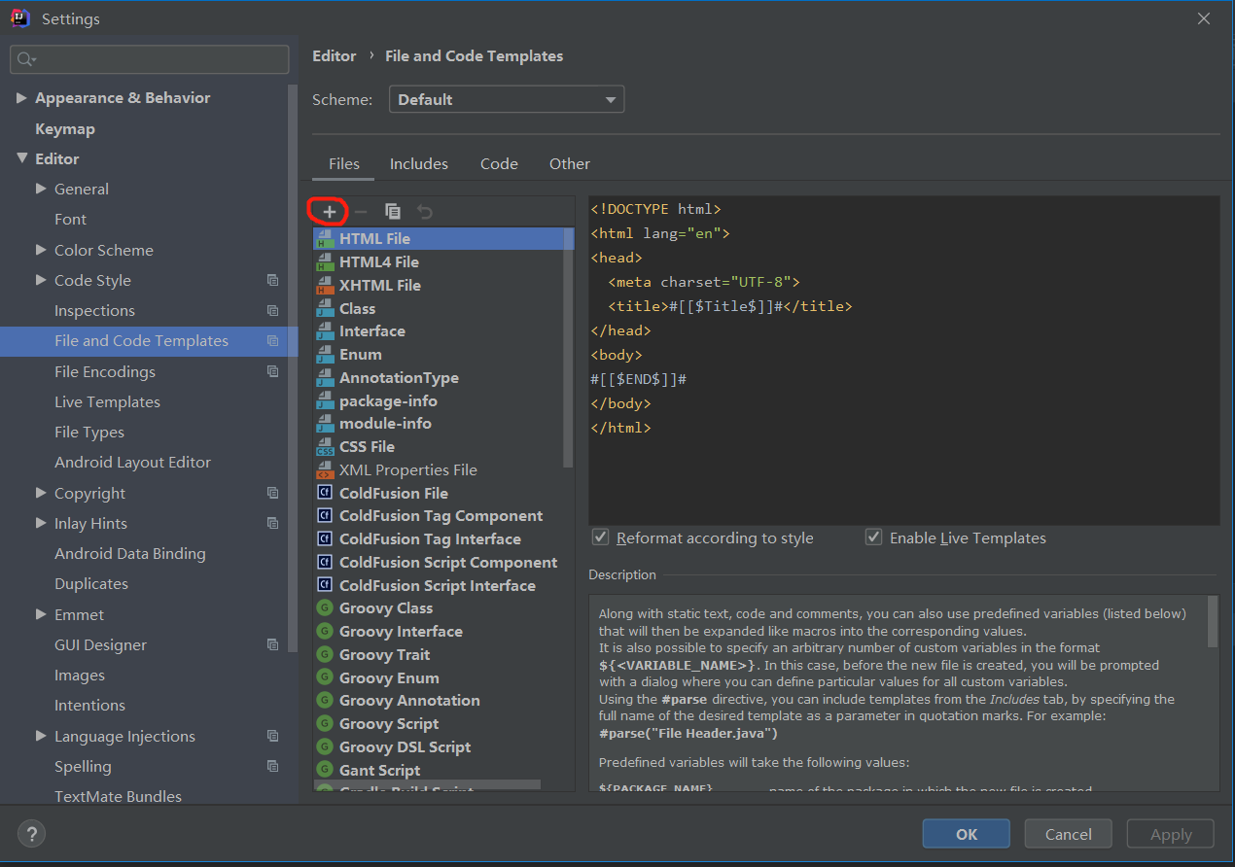Toggle Enable Live Templates checkbox
This screenshot has width=1235, height=867.
(x=874, y=538)
